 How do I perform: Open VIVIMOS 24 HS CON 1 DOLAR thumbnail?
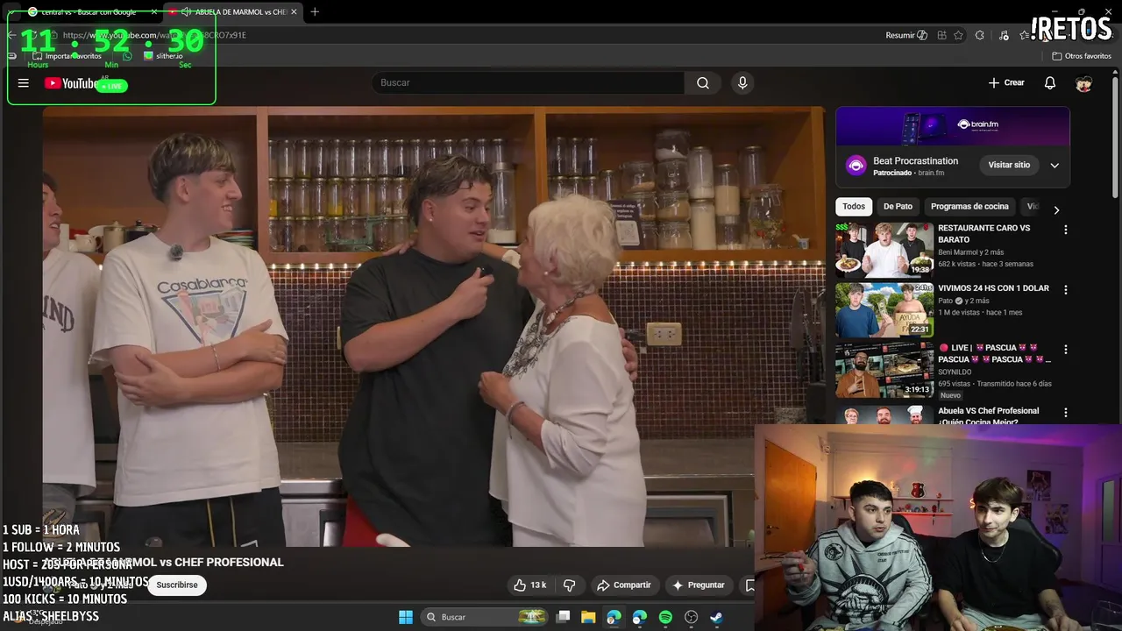884,310
